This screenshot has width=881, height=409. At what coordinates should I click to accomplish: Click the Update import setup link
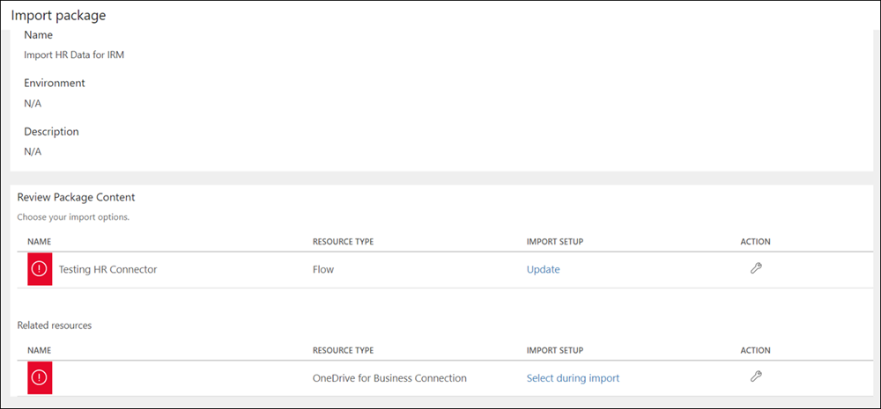[543, 269]
